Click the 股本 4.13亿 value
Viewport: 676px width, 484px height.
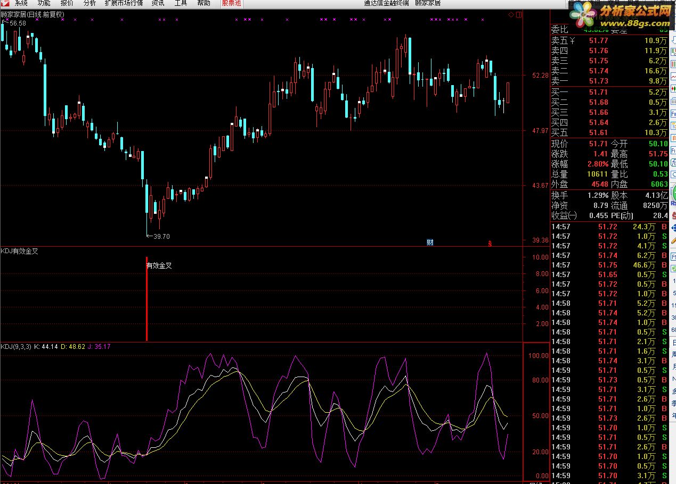click(x=657, y=196)
